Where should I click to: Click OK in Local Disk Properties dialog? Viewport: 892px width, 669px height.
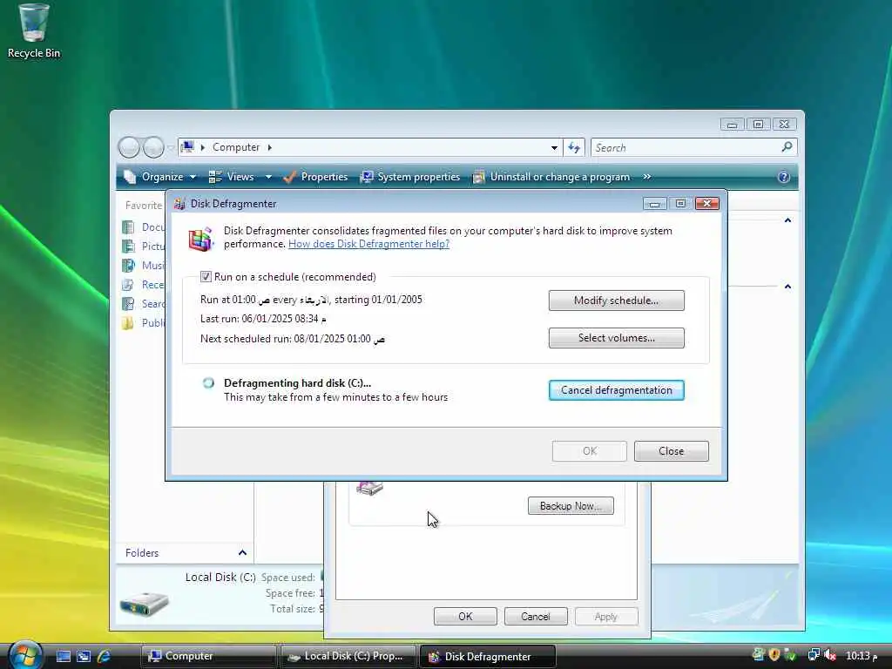465,617
